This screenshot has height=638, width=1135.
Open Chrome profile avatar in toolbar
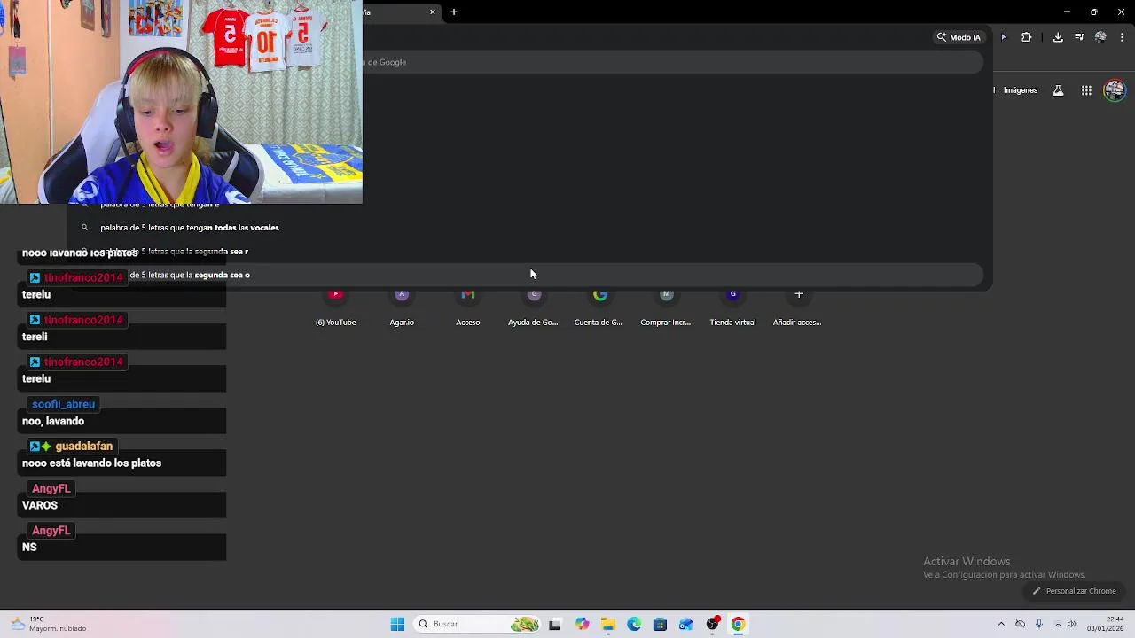point(1100,37)
